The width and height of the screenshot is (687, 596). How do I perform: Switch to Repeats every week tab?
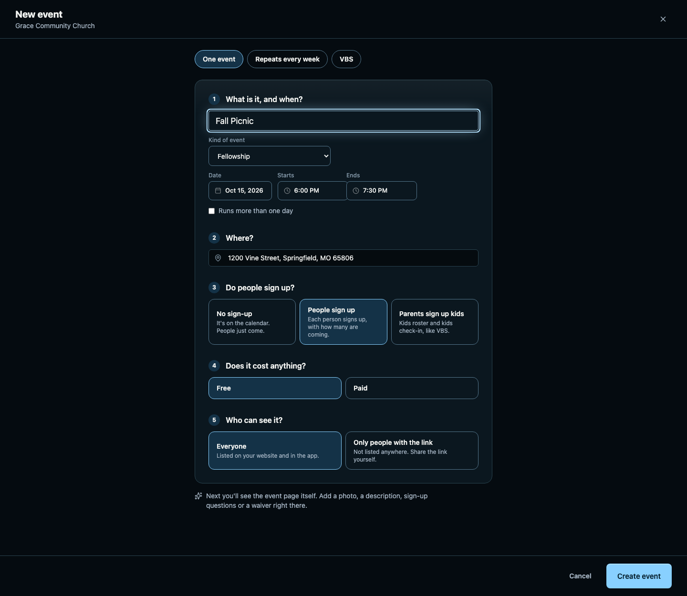[287, 59]
